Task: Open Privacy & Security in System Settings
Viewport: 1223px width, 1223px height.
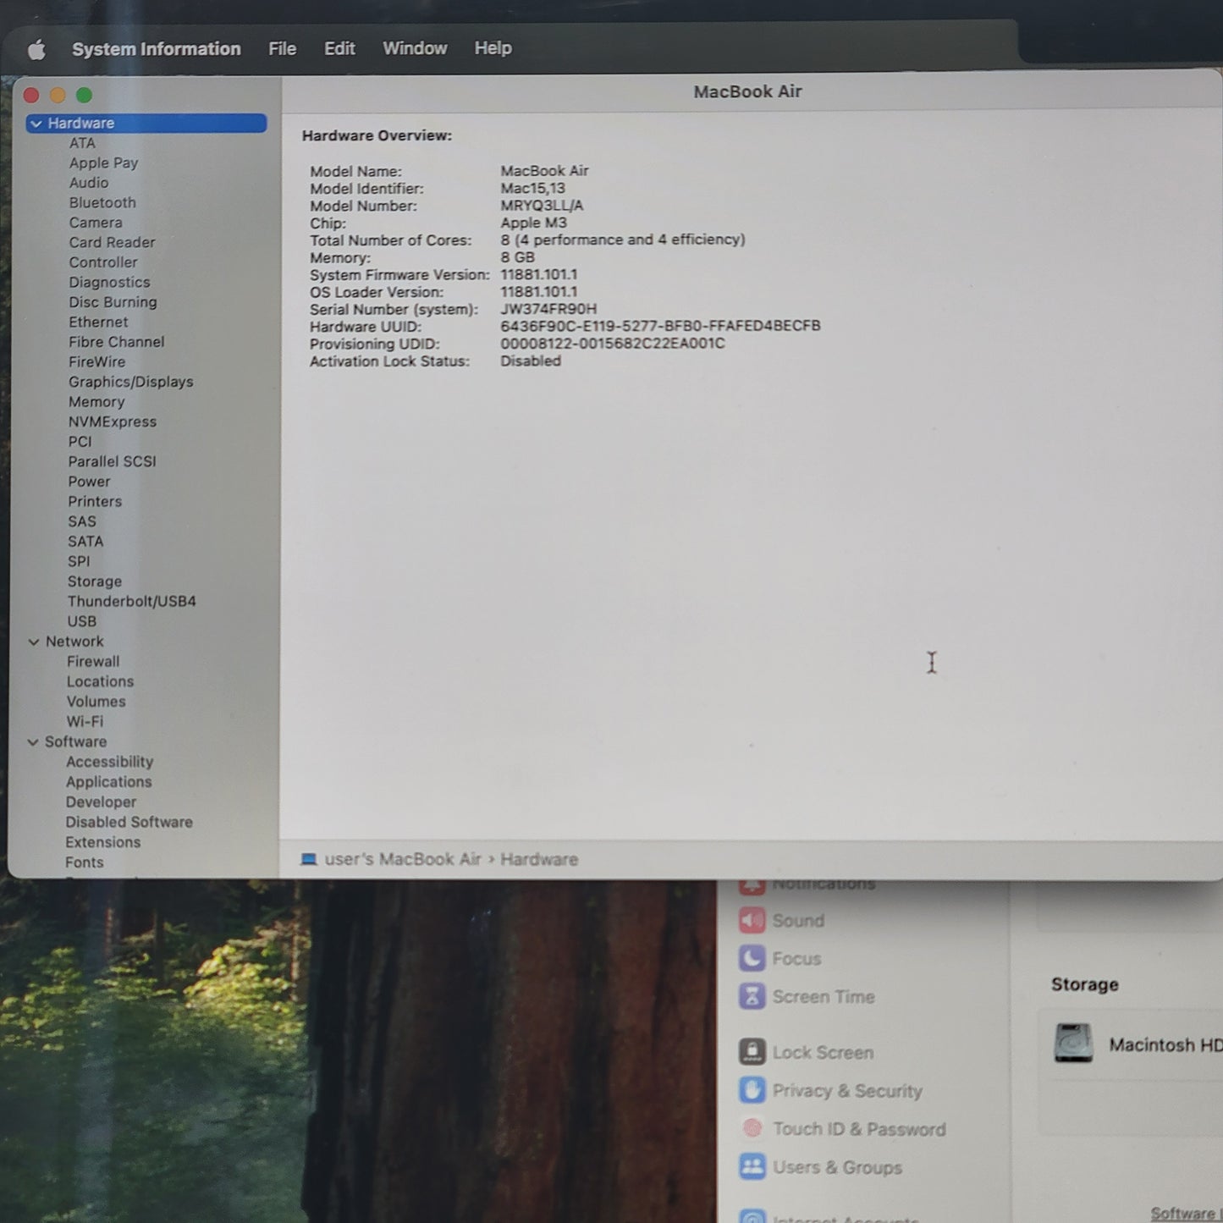Action: point(830,1091)
